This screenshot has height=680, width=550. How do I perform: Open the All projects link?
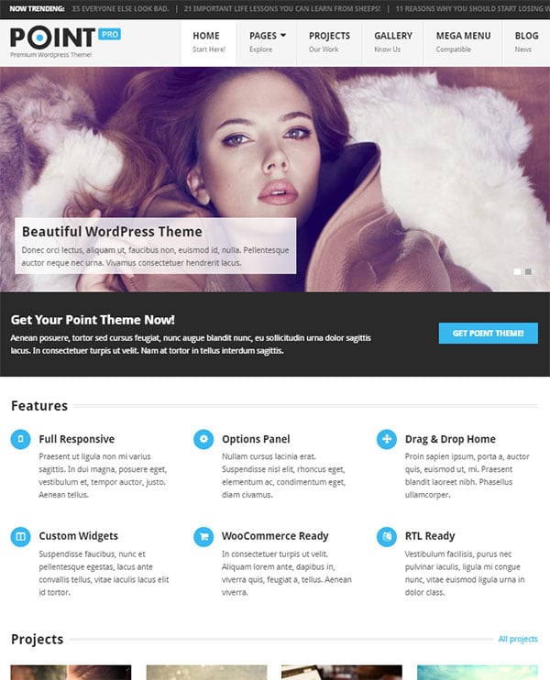click(x=518, y=639)
